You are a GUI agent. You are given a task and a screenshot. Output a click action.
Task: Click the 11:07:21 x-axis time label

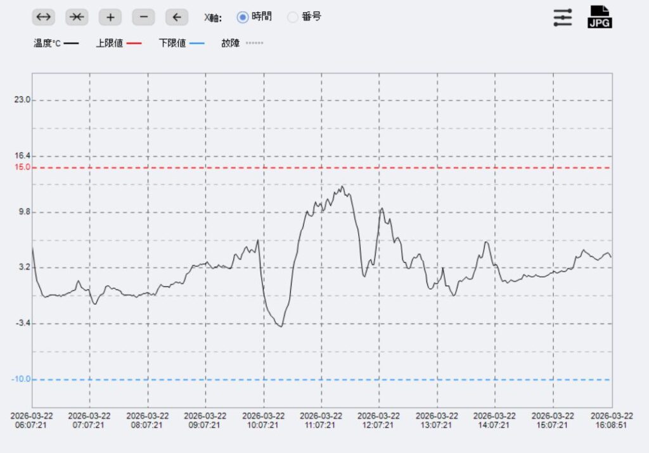[x=321, y=421]
